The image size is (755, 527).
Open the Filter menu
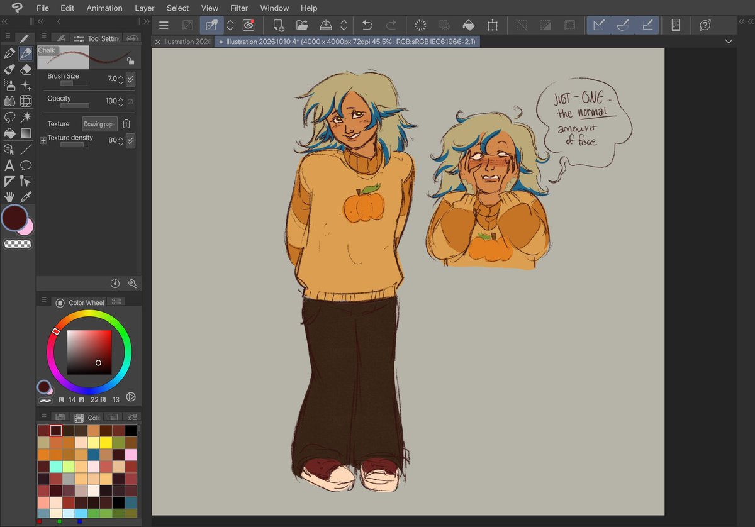click(239, 8)
